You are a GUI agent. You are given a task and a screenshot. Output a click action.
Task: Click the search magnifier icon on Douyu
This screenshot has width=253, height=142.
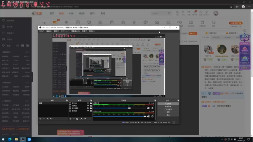coord(169,13)
